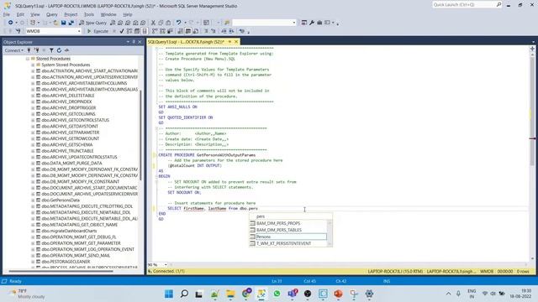Click the Copy icon in toolbar
Image resolution: width=538 pixels, height=302 pixels.
(x=161, y=23)
